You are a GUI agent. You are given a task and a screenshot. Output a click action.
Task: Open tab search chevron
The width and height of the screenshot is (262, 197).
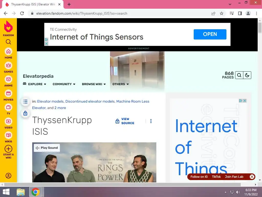[x=230, y=4]
